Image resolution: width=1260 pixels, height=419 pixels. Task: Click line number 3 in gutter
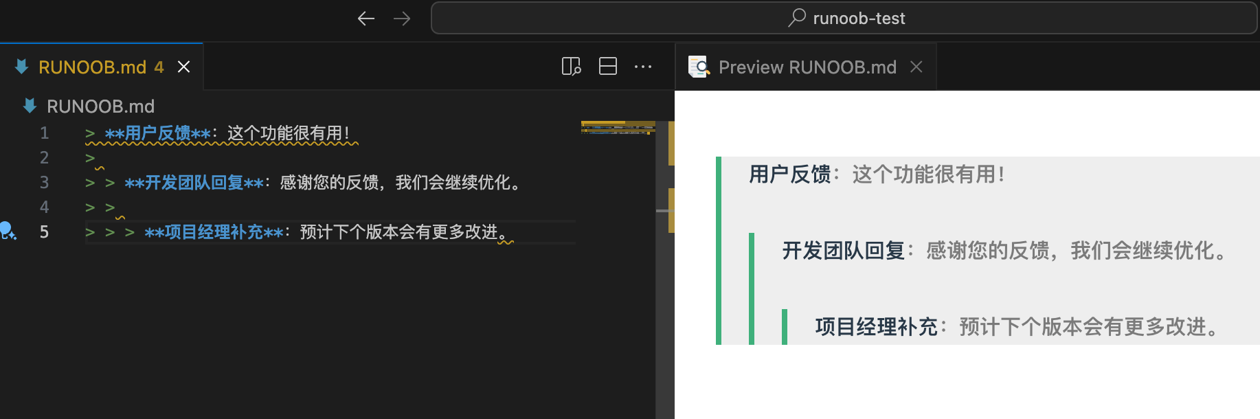point(44,183)
